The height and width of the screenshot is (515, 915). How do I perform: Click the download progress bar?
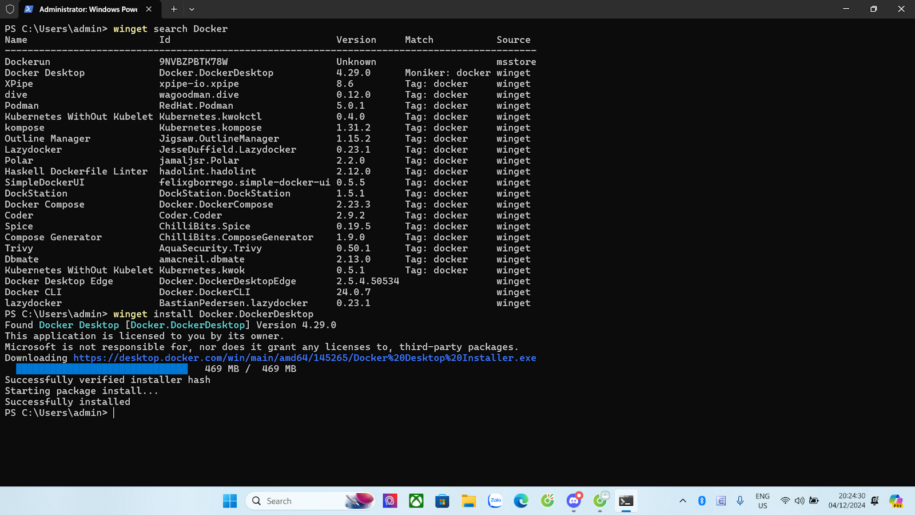pos(102,369)
